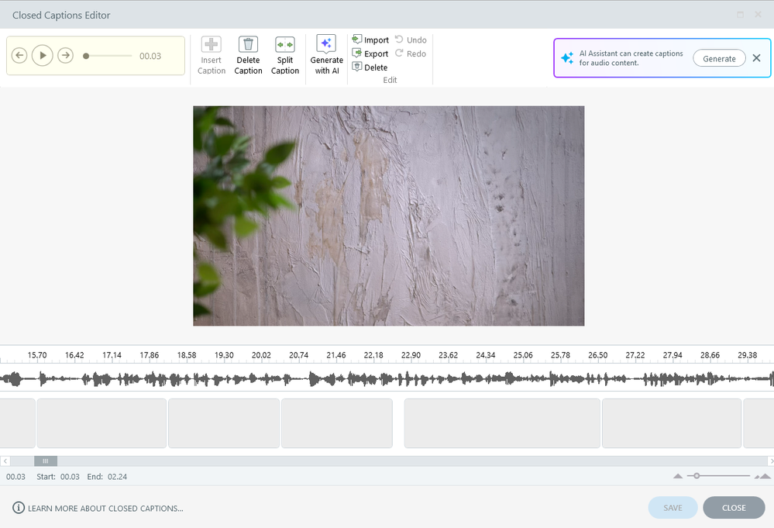Click the horizontal timeline scrollbar thumb
The image size is (774, 528).
coord(45,461)
